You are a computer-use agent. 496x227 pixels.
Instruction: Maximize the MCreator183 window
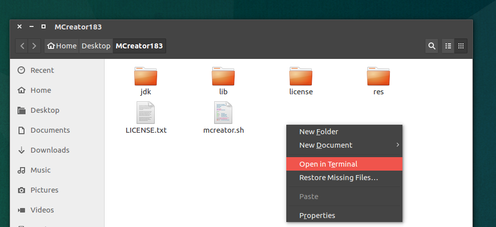(x=44, y=26)
